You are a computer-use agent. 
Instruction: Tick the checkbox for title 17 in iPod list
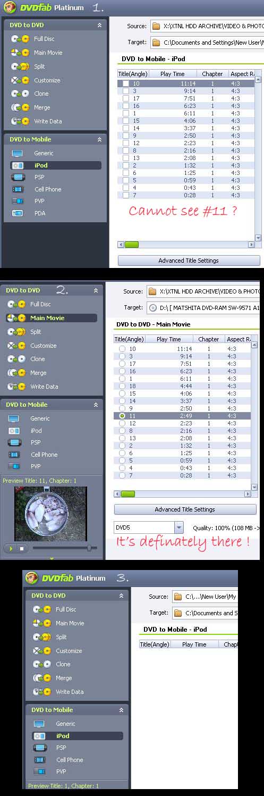(126, 98)
